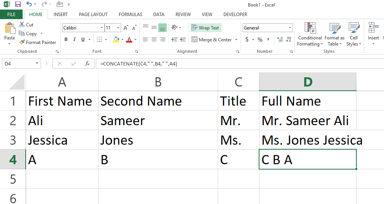Click the Format Painter brush icon

(22, 42)
